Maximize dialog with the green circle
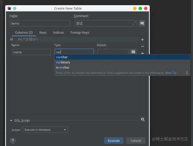Screen dimensions: 193x146 point(140,8)
